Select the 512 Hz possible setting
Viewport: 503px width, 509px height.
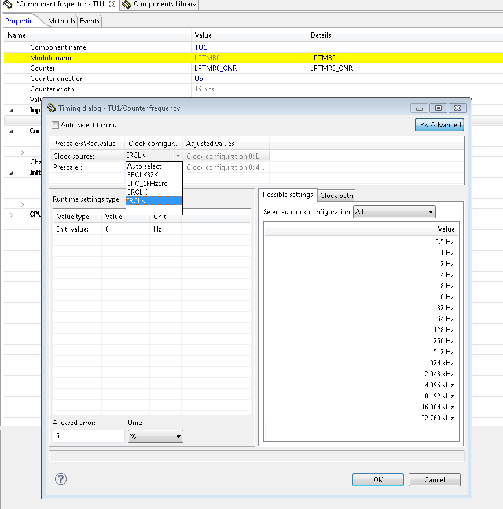pyautogui.click(x=362, y=352)
